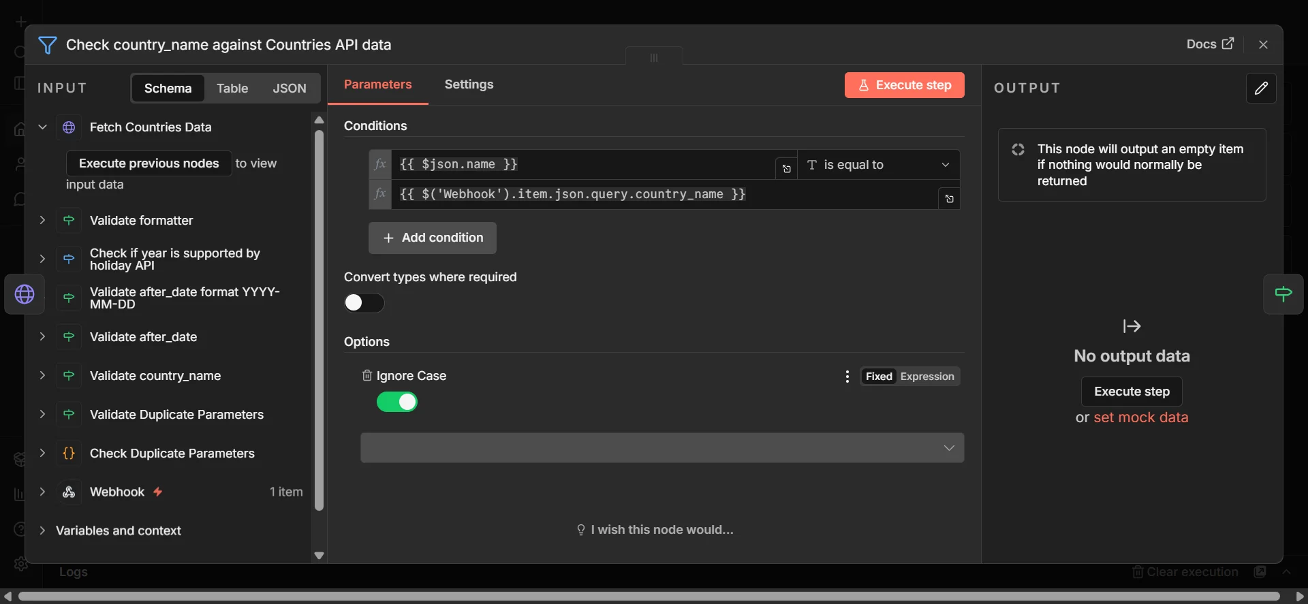Click the fx icon of first condition value

[x=380, y=164]
